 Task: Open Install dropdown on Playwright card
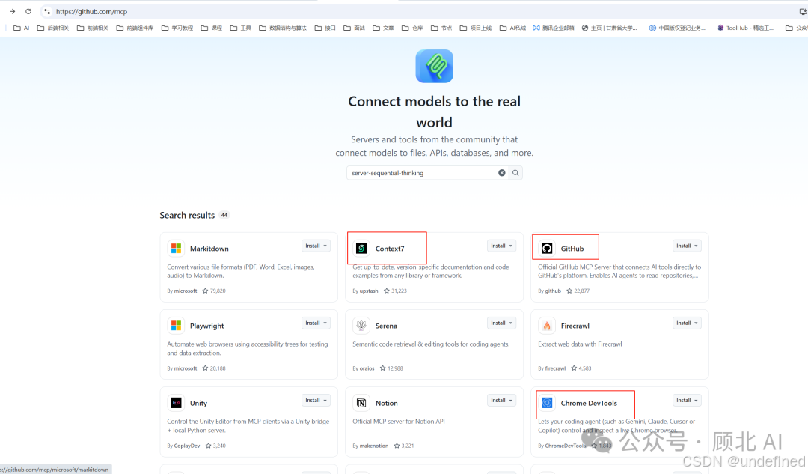(316, 323)
